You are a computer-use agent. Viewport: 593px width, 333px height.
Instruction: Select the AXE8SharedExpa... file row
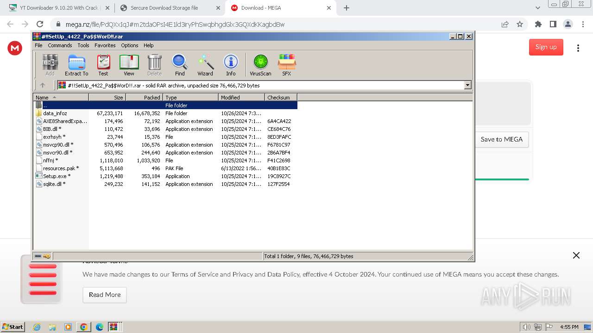coord(165,121)
